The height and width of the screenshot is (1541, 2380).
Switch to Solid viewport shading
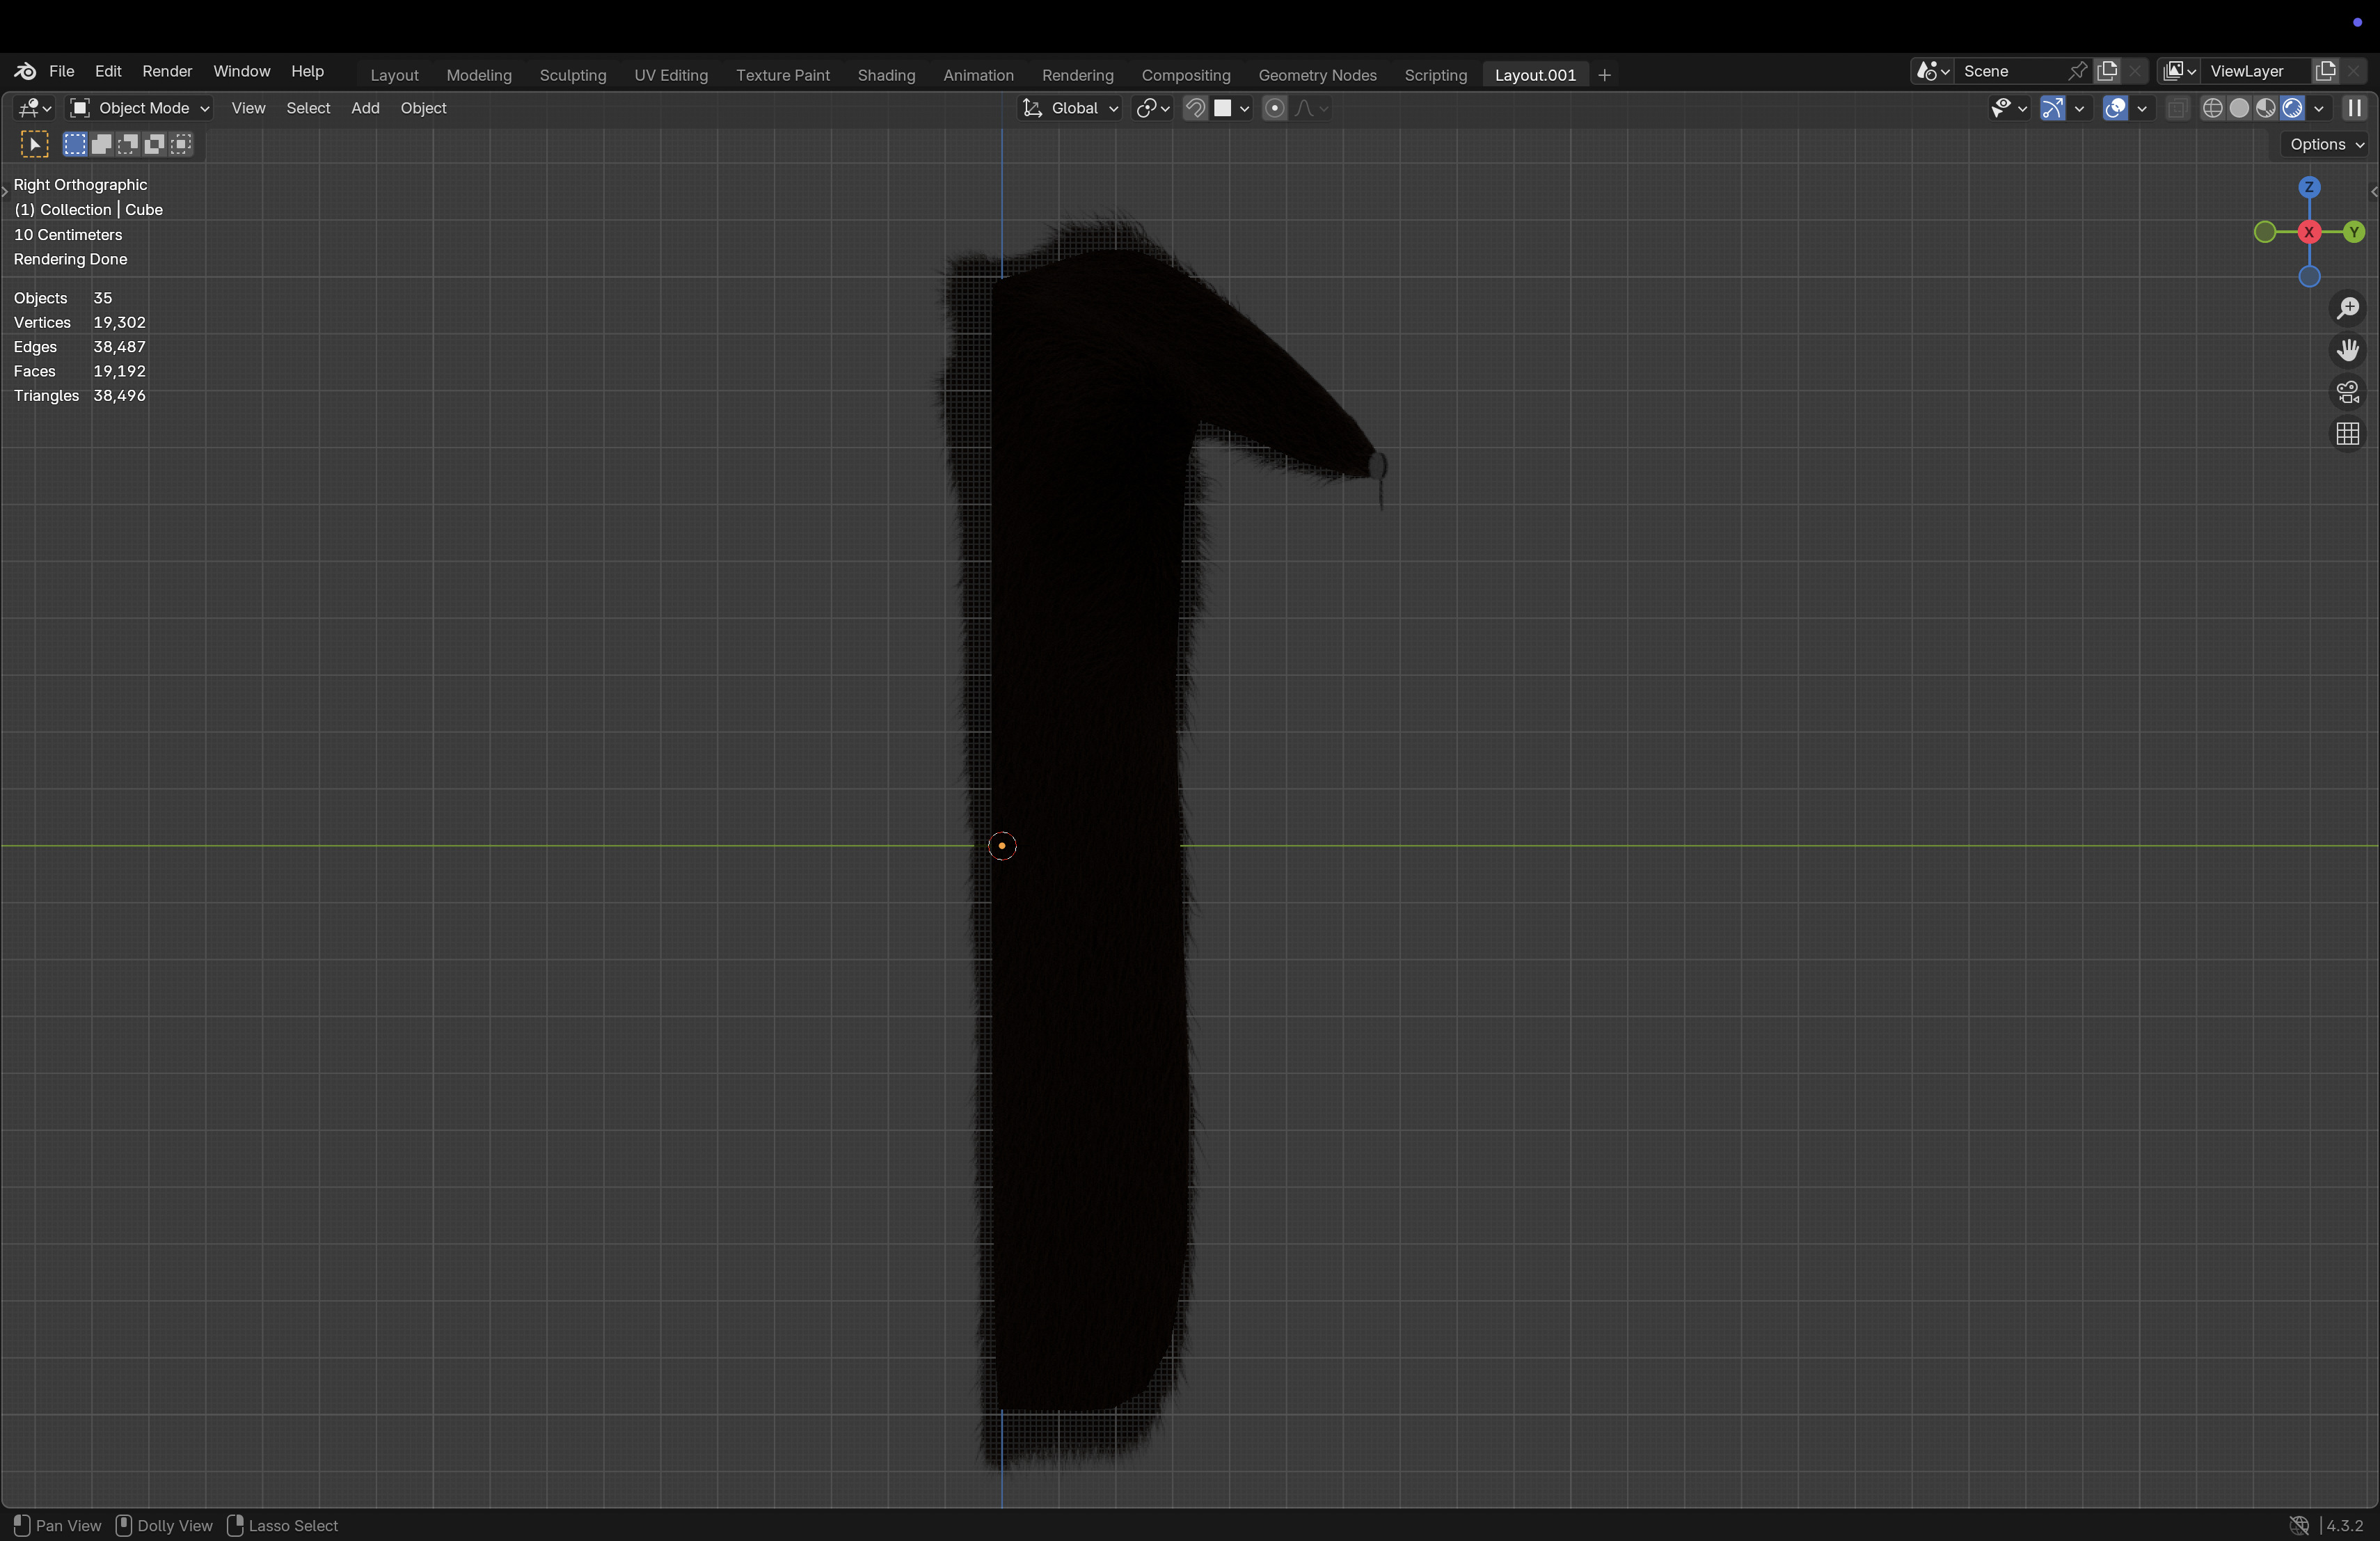[x=2239, y=108]
